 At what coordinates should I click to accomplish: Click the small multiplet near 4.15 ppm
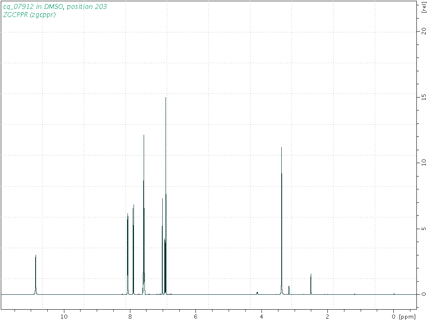click(x=257, y=293)
